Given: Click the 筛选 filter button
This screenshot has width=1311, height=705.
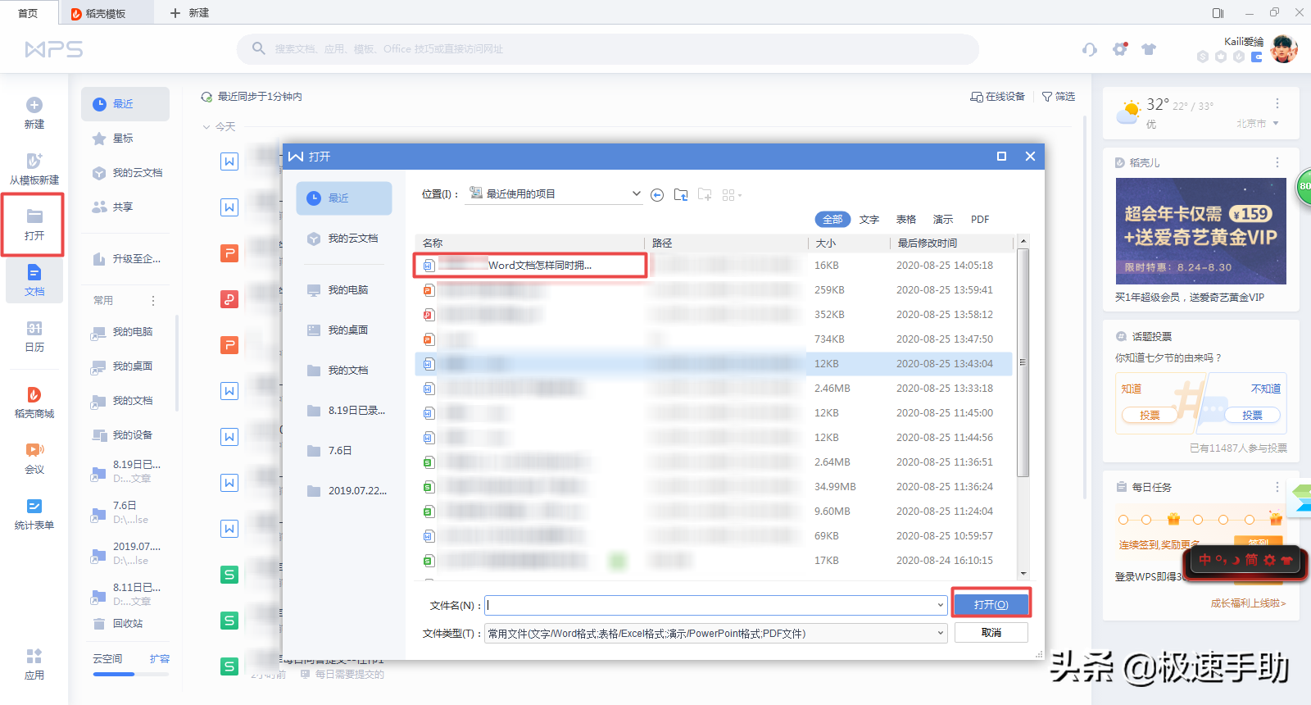Looking at the screenshot, I should tap(1059, 97).
